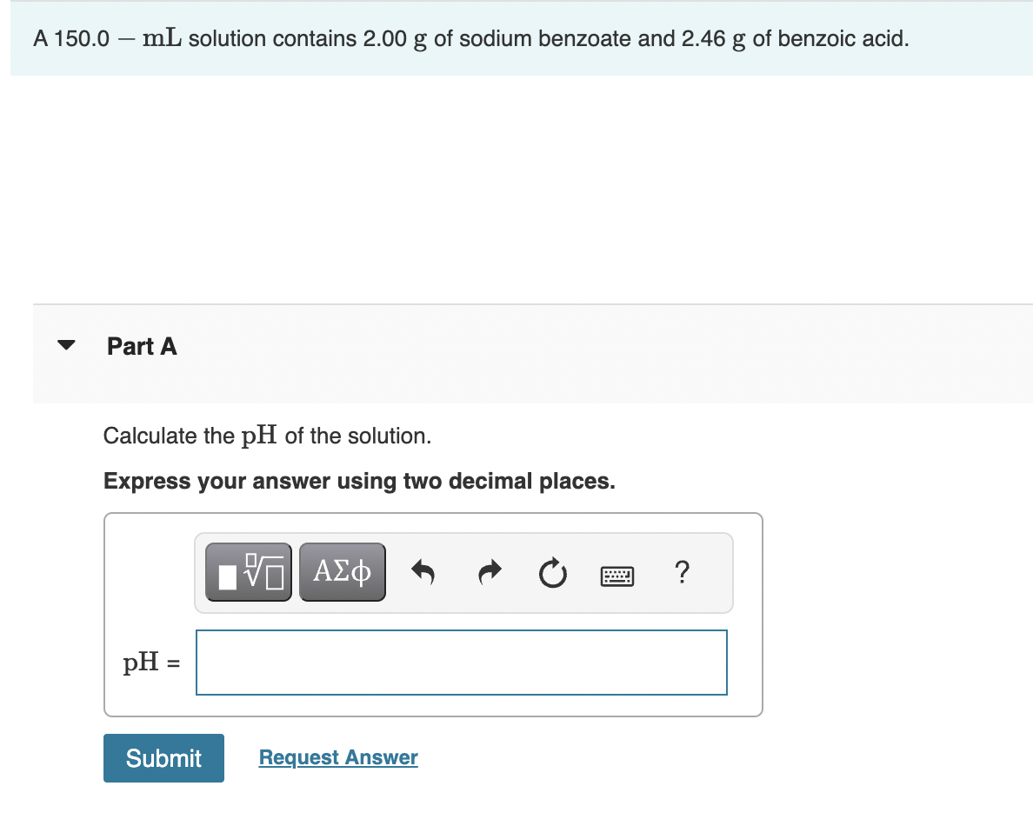Select the pH = answer entry area

(461, 663)
